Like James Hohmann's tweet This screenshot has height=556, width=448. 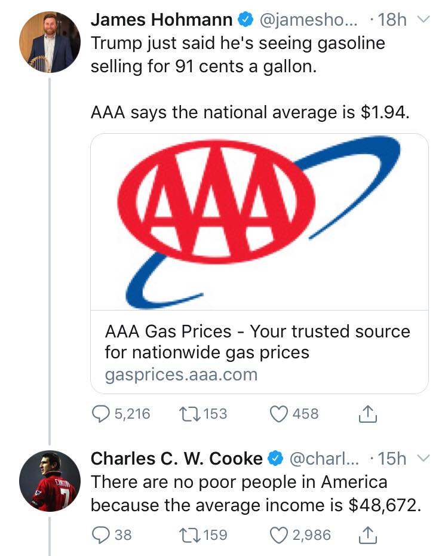(x=280, y=413)
